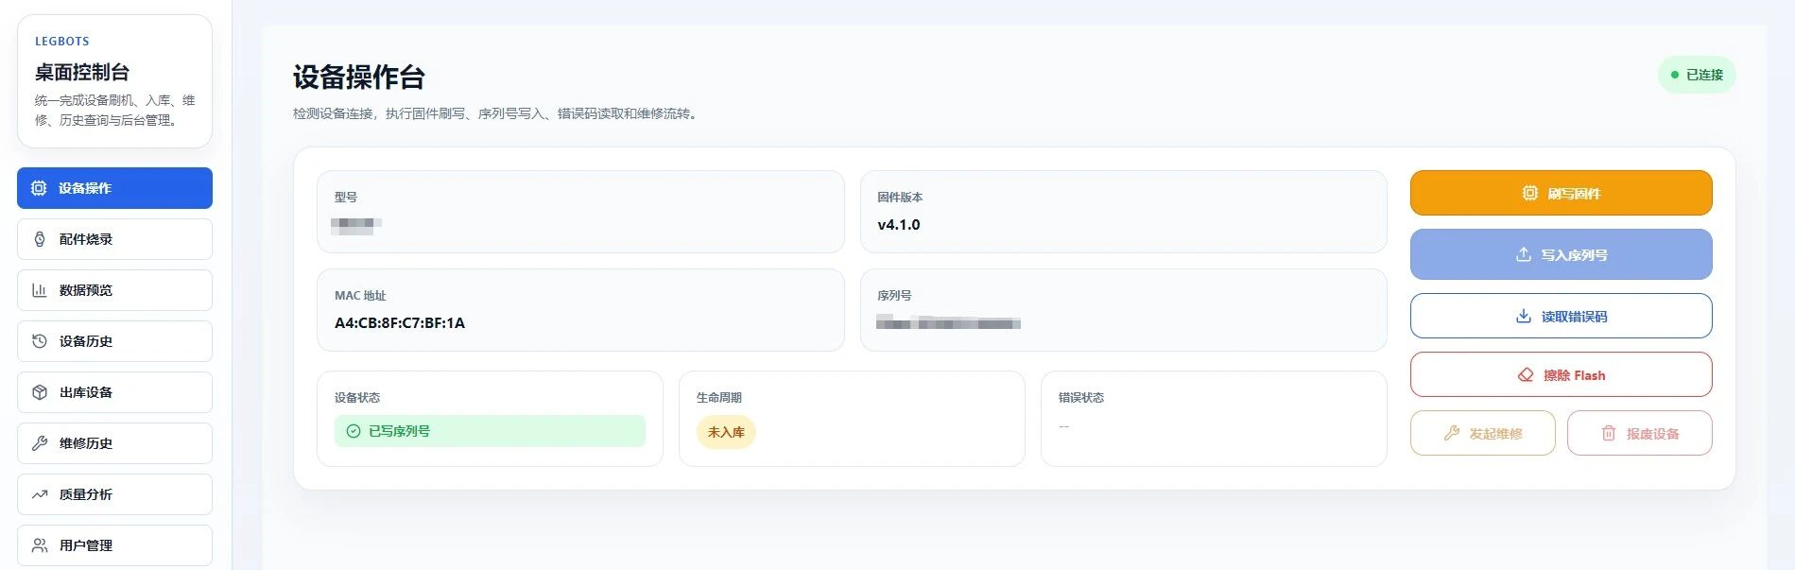
Task: Click the 已写序列号 status text
Action: [x=399, y=431]
